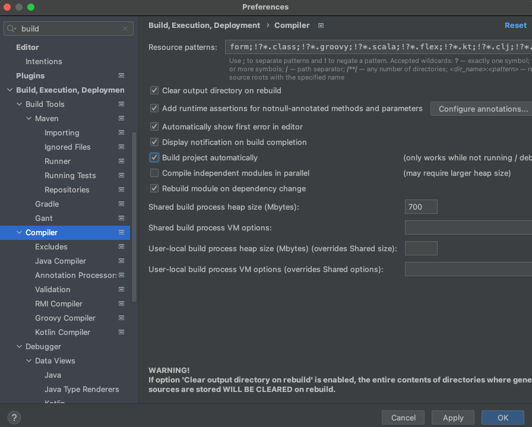532x427 pixels.
Task: Disable Clear output directory on rebuild
Action: click(154, 90)
